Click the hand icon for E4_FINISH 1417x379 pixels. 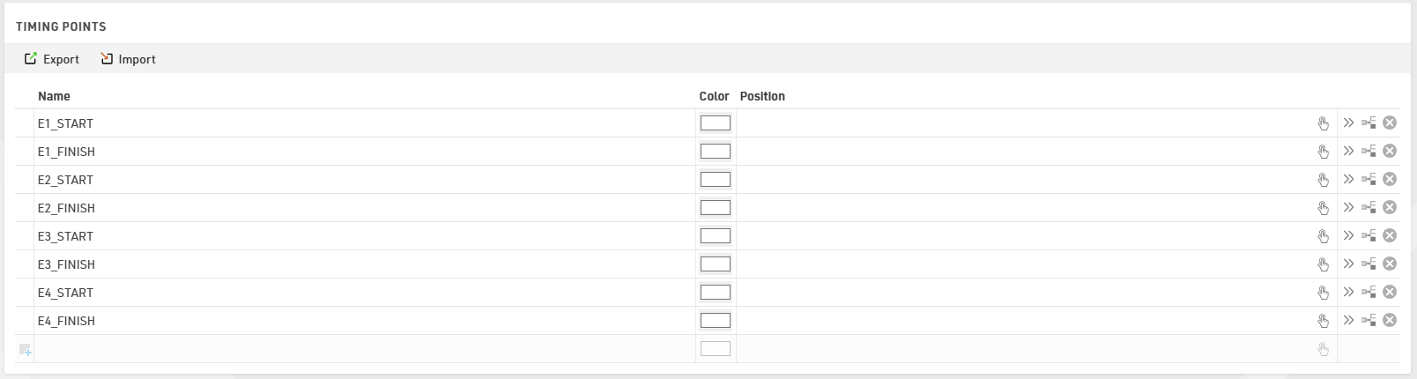point(1323,321)
